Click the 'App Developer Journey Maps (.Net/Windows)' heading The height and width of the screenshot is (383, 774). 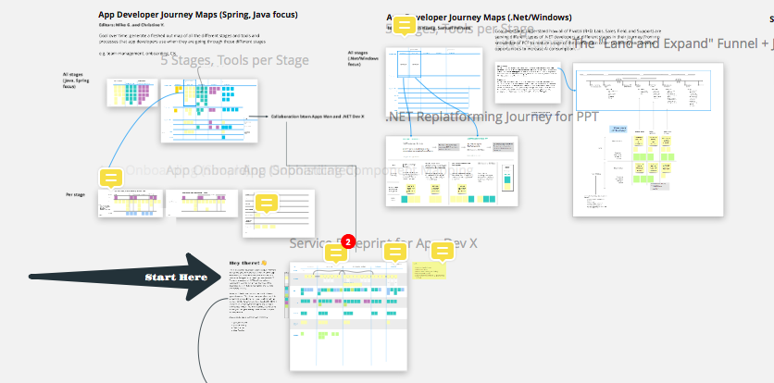pyautogui.click(x=479, y=18)
